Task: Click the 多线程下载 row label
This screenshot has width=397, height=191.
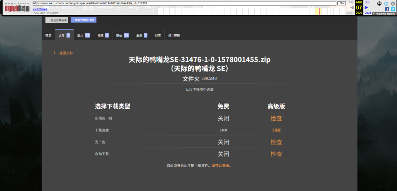Action: (x=104, y=118)
